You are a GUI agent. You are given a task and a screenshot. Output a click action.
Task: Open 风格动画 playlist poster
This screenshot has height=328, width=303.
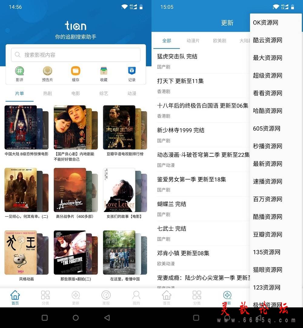pos(26,252)
